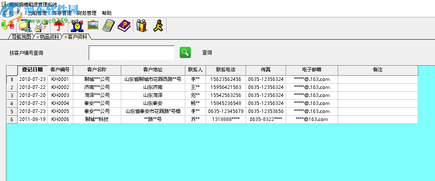Click the 2011-08-19 date cell
The width and height of the screenshot is (435, 181).
(32, 120)
